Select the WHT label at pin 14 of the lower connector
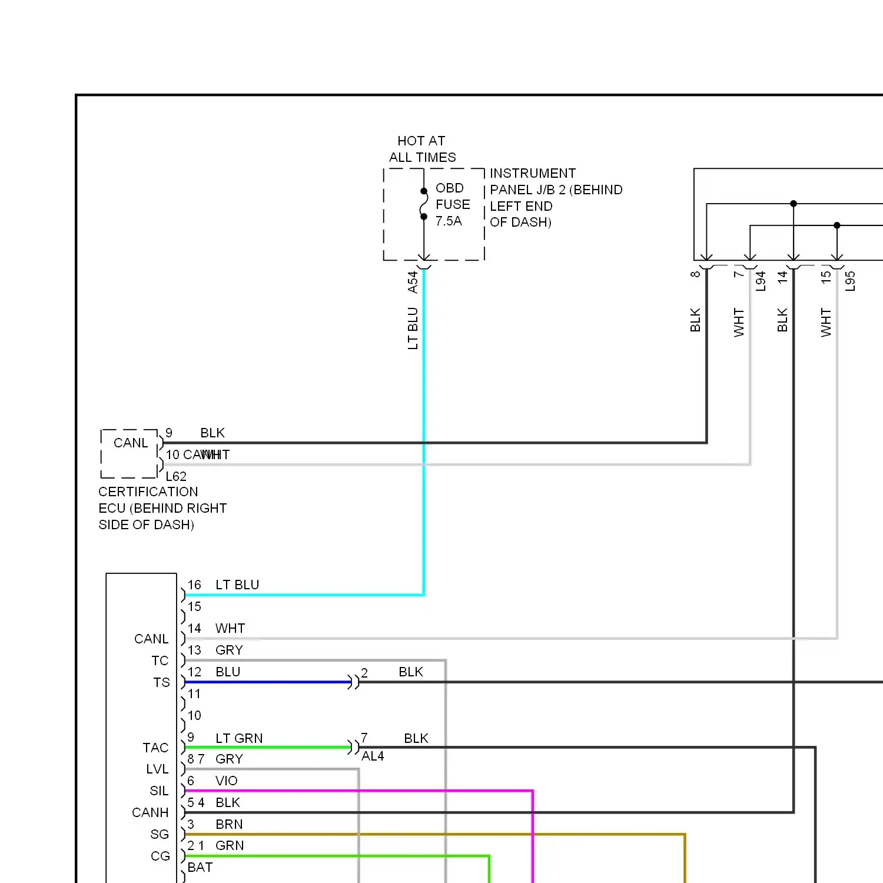Image resolution: width=883 pixels, height=883 pixels. [x=230, y=628]
